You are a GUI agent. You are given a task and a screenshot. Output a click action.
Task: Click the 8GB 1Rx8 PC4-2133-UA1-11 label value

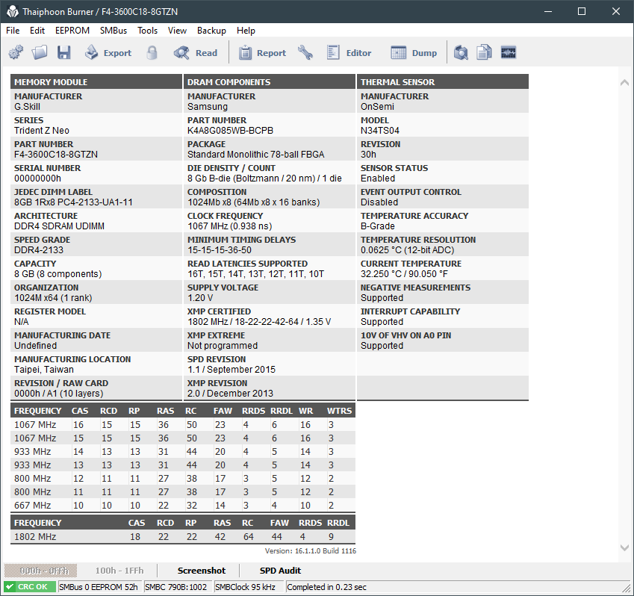[73, 202]
